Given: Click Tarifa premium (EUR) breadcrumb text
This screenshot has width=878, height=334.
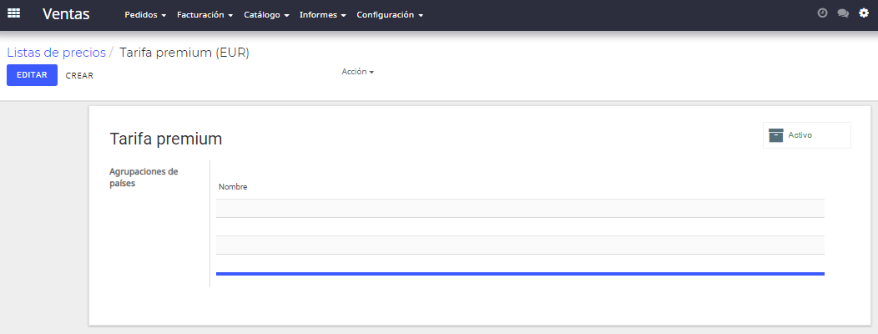Looking at the screenshot, I should 184,53.
